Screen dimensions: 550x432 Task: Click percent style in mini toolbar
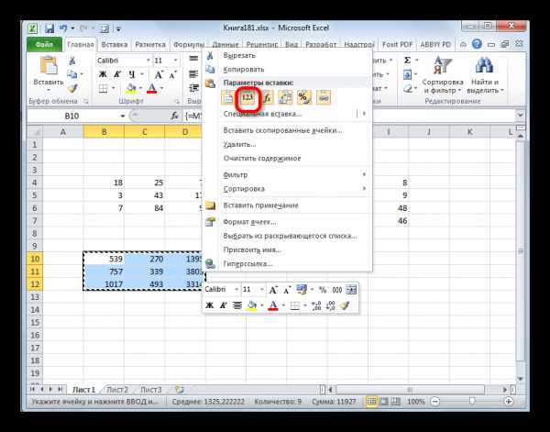pos(323,290)
